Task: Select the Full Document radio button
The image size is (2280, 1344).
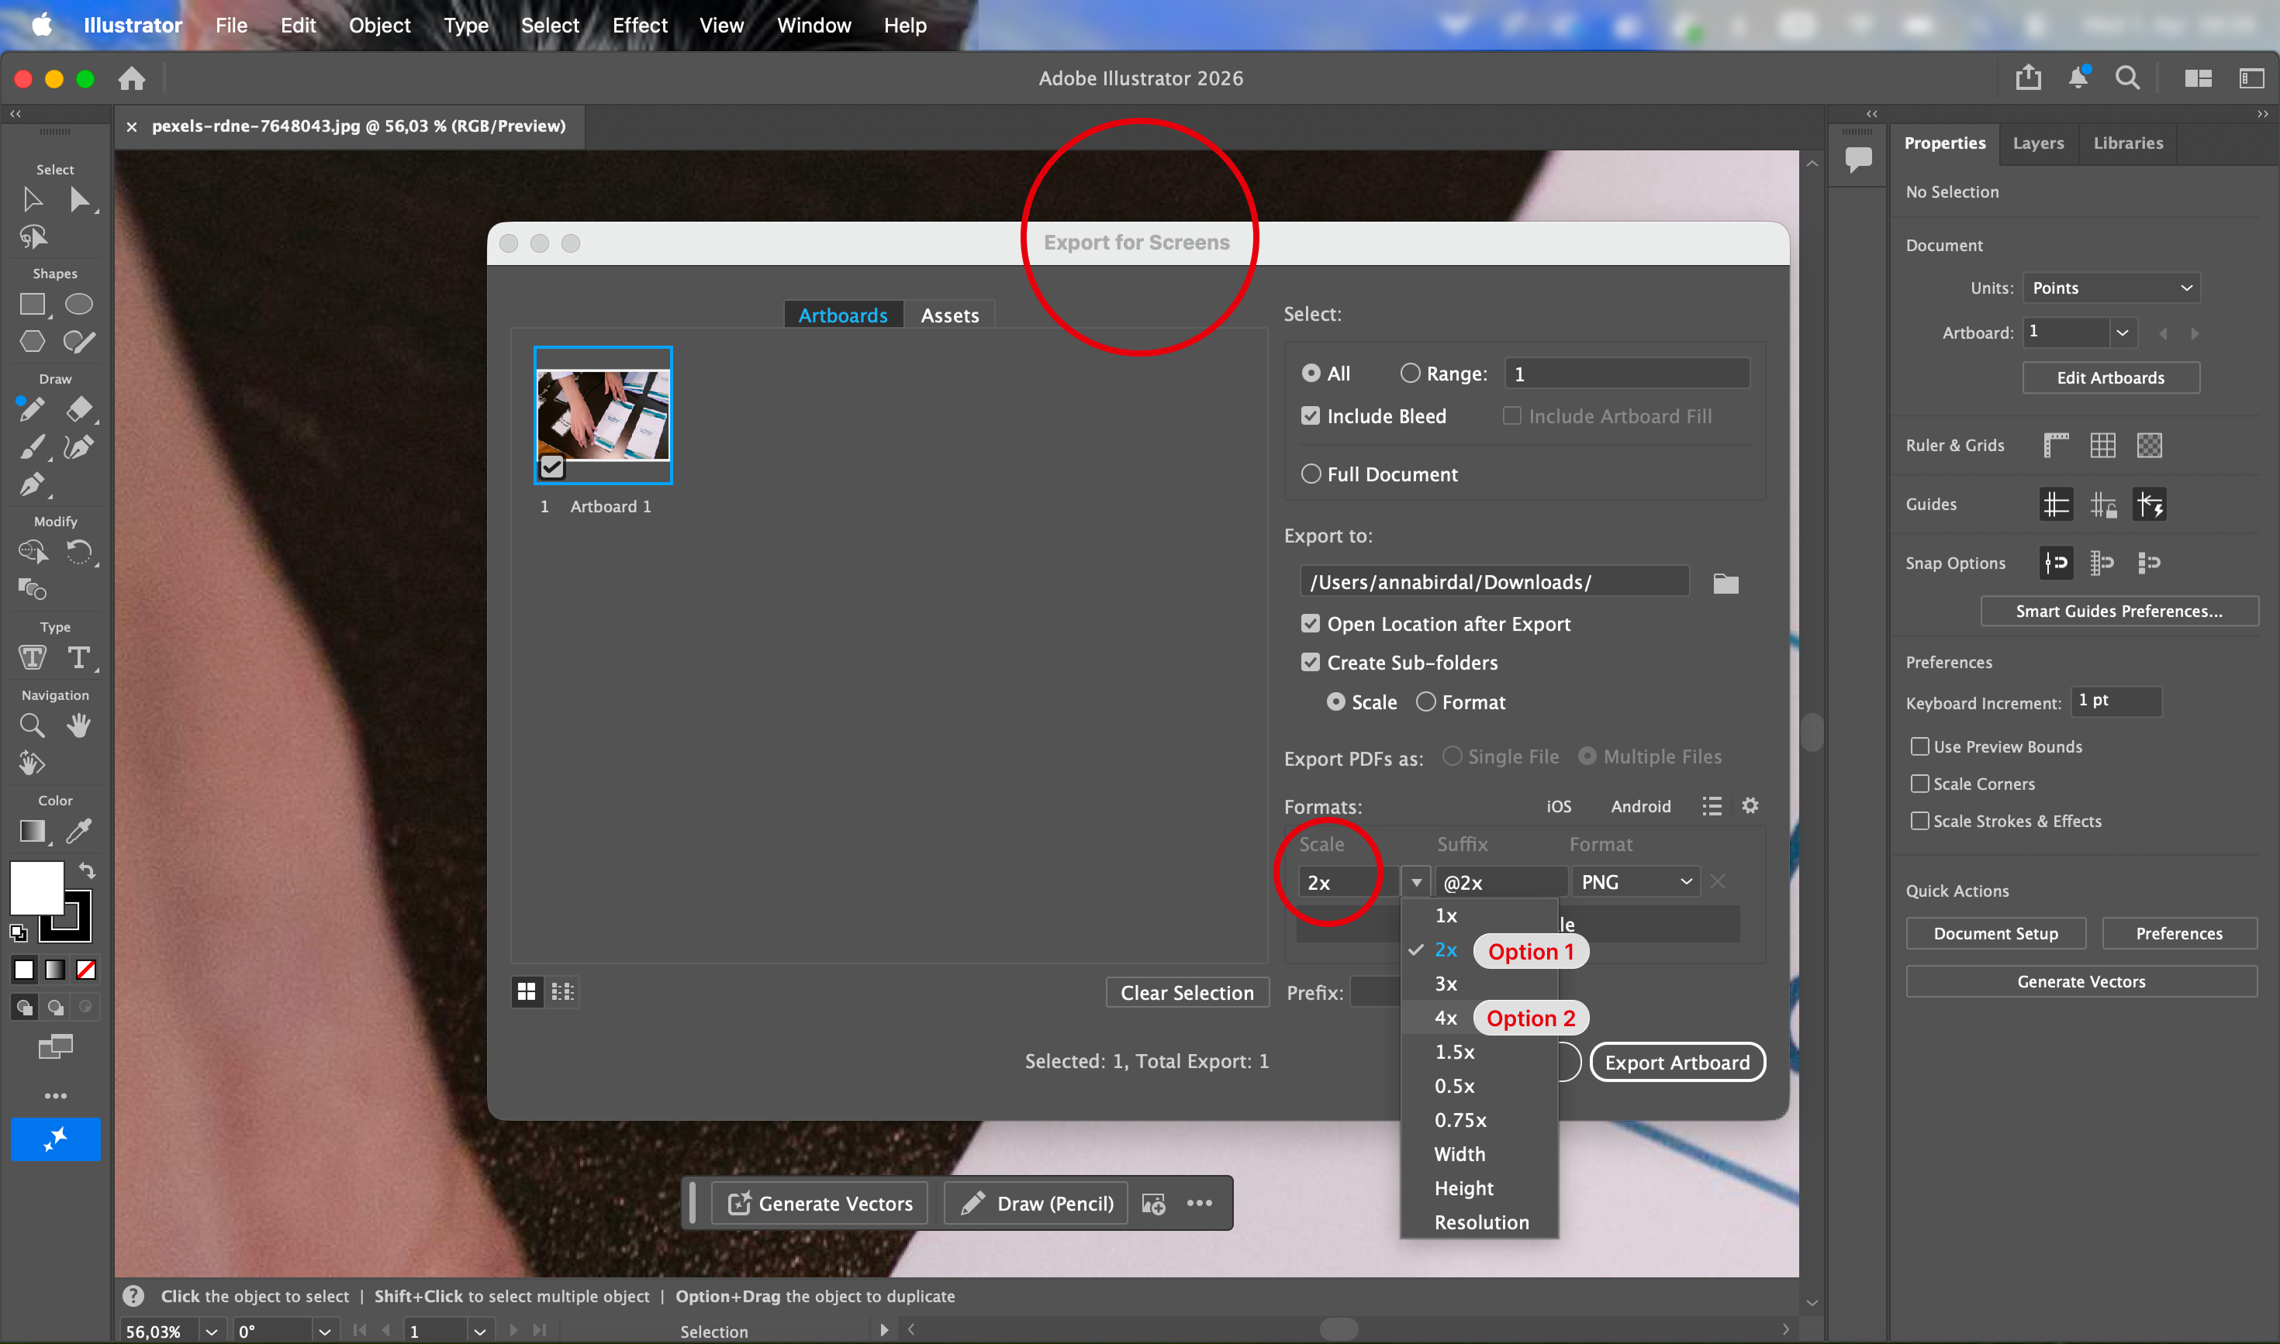Action: click(x=1311, y=474)
